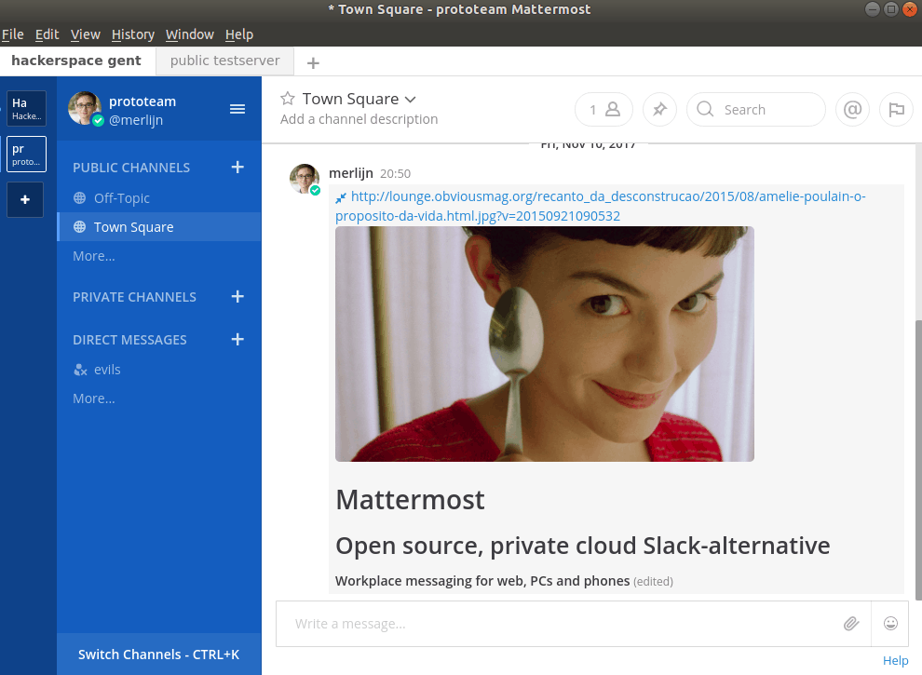Screen dimensions: 922x675
Task: Open the Town Square channel in sidebar
Action: click(x=158, y=227)
